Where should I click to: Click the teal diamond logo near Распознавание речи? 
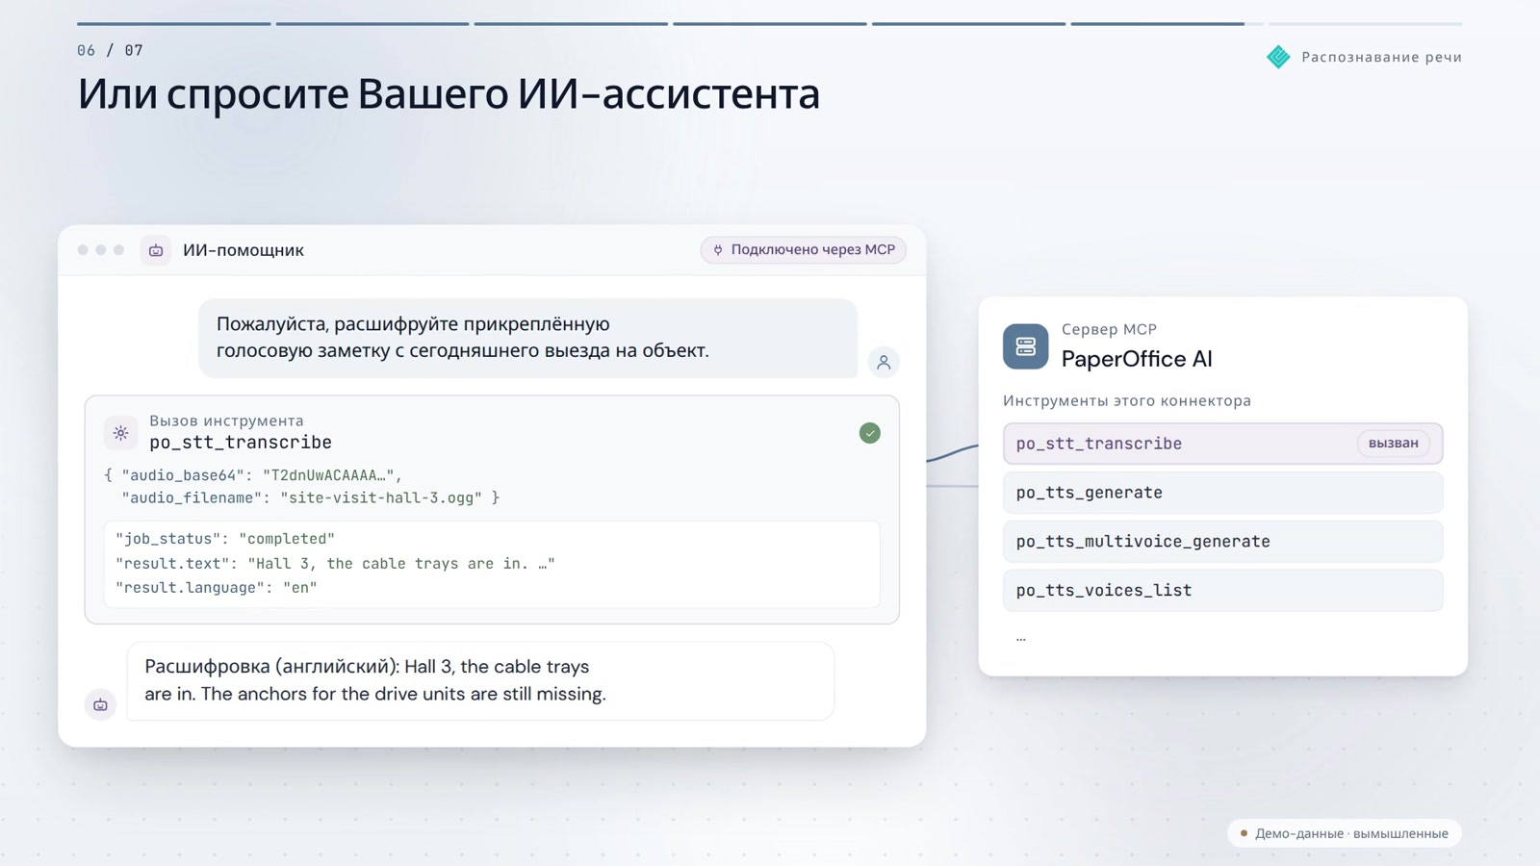point(1278,57)
